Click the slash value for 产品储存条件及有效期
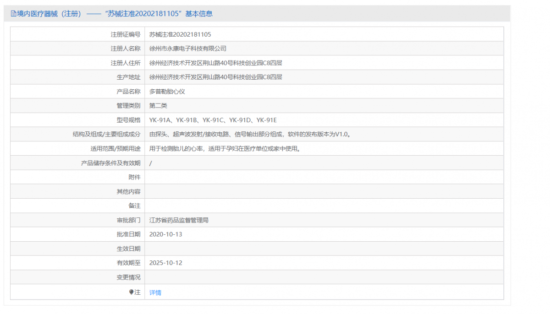This screenshot has height=314, width=550. (x=151, y=163)
